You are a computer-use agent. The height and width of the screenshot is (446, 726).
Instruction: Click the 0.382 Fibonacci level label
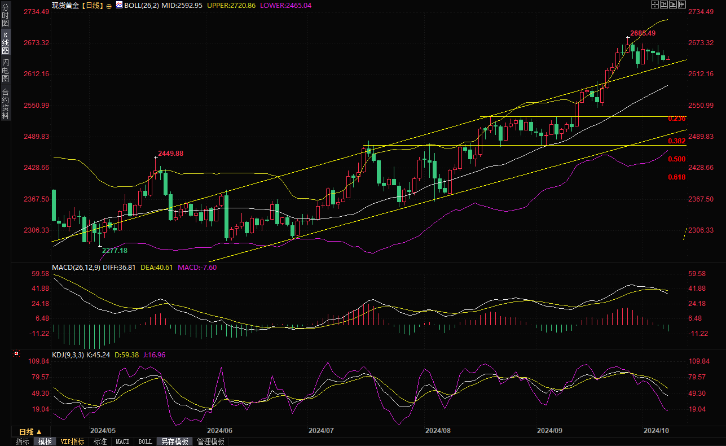[676, 141]
